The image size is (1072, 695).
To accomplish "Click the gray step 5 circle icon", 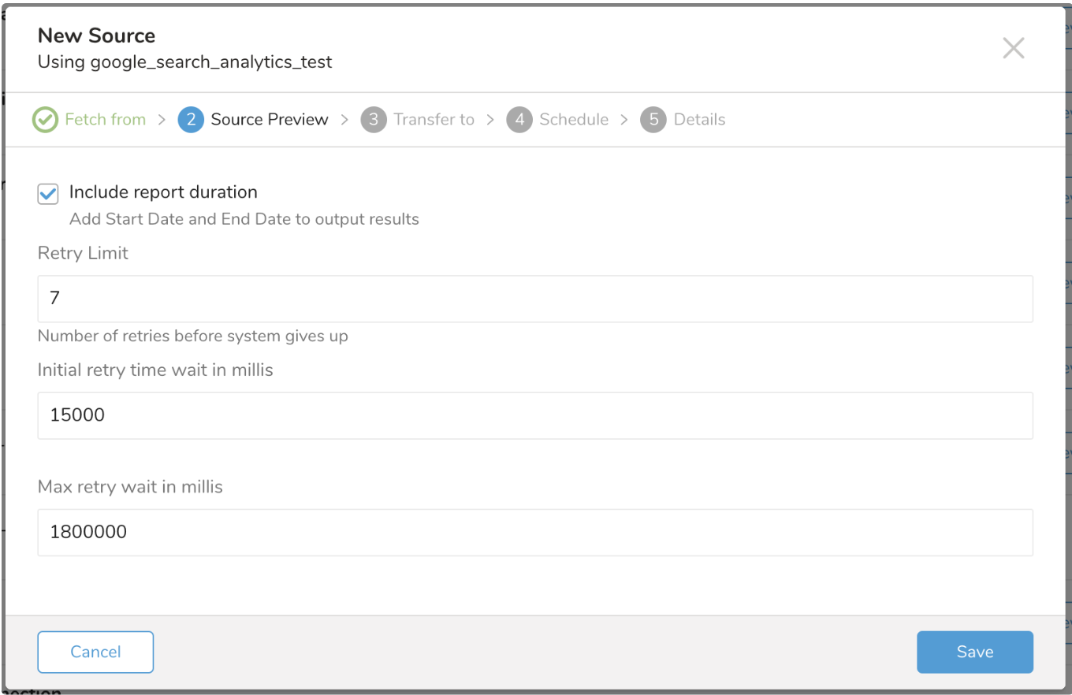I will (x=653, y=120).
